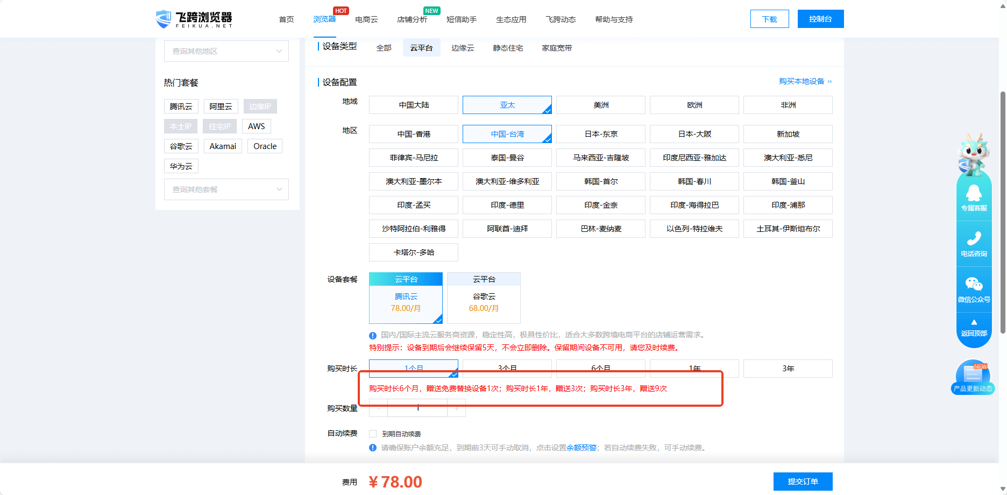
Task: Open the 店铺分析 navigation menu item
Action: coord(412,19)
